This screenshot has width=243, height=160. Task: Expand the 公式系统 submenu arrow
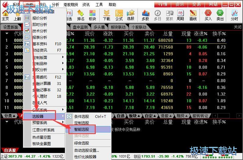pyautogui.click(x=63, y=110)
